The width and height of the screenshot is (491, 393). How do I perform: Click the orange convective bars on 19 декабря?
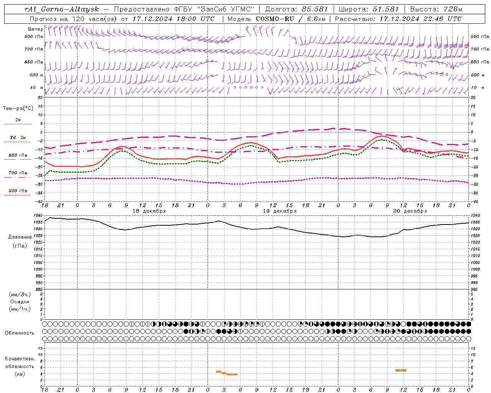click(227, 373)
